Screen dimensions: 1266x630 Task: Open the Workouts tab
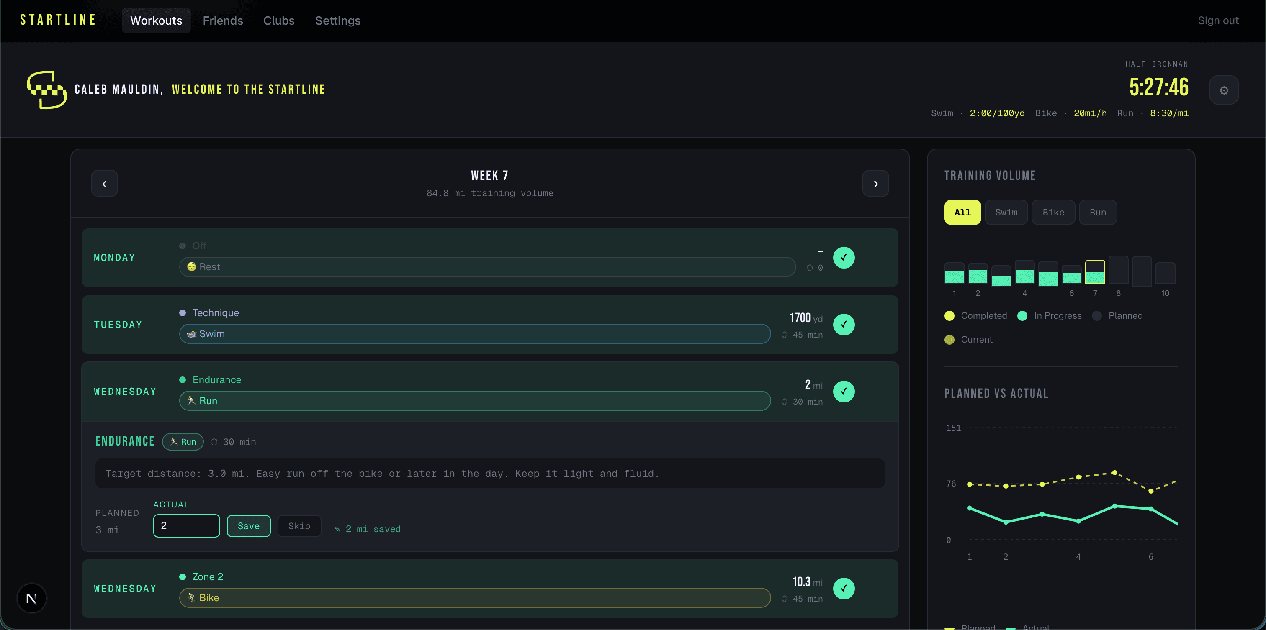(156, 20)
